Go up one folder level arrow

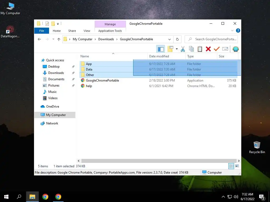pos(59,39)
